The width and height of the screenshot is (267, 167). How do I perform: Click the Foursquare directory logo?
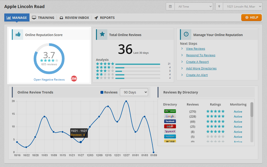170,137
